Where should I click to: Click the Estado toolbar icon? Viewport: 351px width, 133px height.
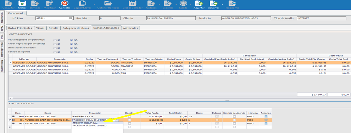point(183,3)
